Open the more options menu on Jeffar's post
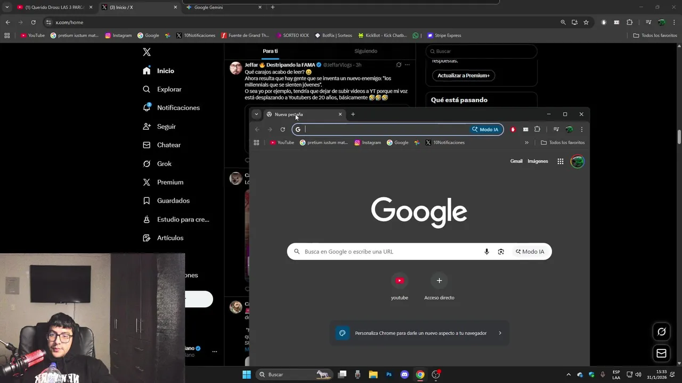This screenshot has height=383, width=682. point(407,65)
